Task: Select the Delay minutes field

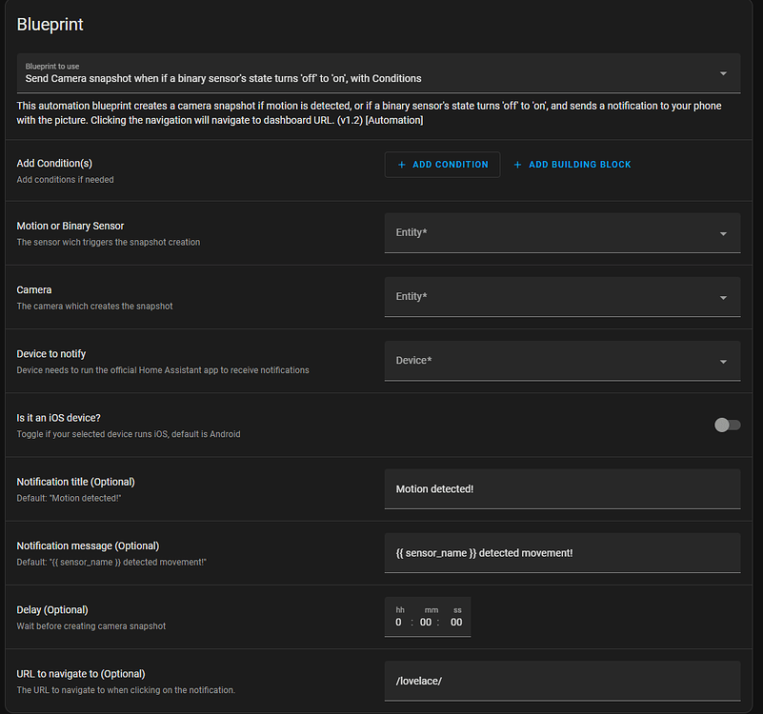Action: click(x=426, y=623)
